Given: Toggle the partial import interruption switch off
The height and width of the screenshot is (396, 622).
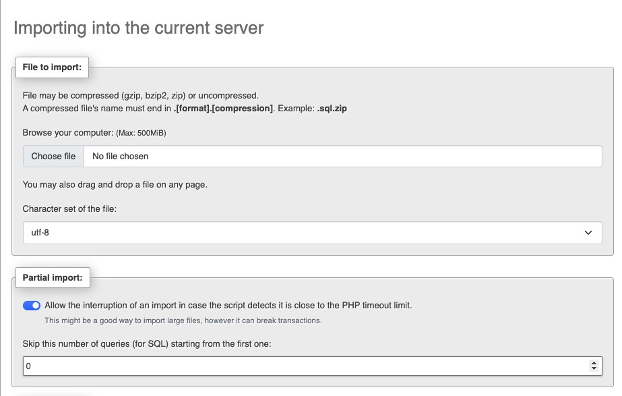Looking at the screenshot, I should [30, 305].
